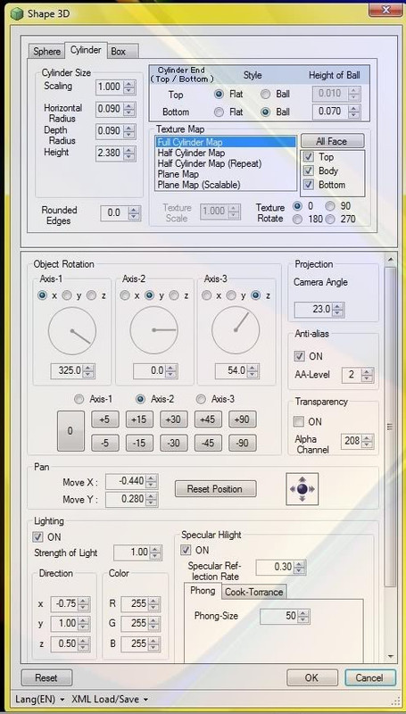The image size is (406, 714).
Task: Set Top cylinder end style to Ball
Action: [265, 95]
